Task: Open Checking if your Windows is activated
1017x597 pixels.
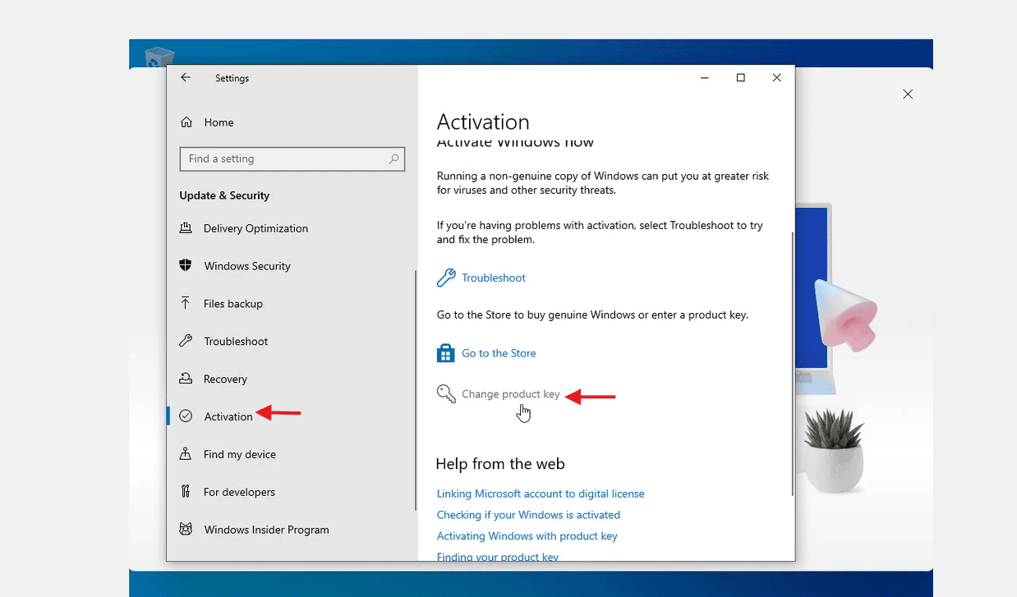Action: (x=528, y=515)
